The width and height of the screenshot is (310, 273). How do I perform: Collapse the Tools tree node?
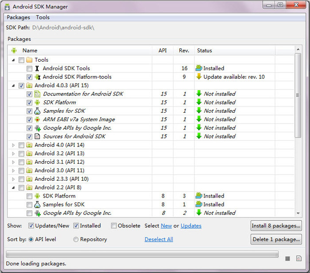tap(13, 60)
